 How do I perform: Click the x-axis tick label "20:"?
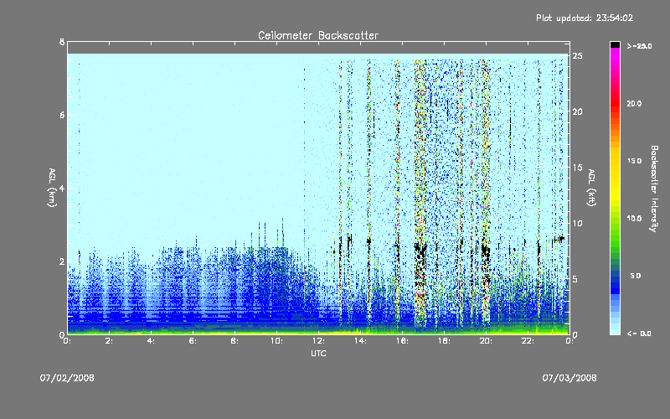point(486,341)
